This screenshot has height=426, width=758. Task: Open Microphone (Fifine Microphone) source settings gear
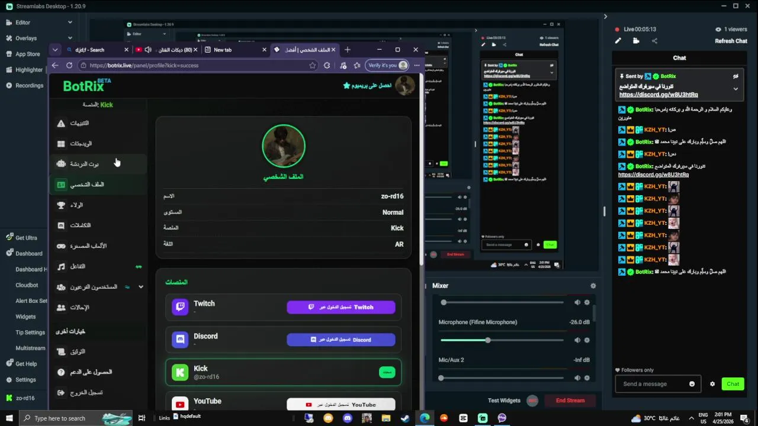pyautogui.click(x=587, y=340)
